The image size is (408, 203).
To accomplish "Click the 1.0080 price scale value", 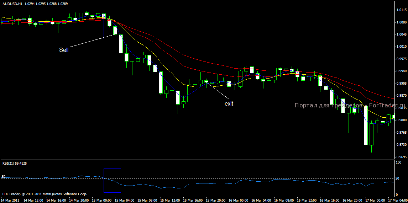I will [401, 23].
